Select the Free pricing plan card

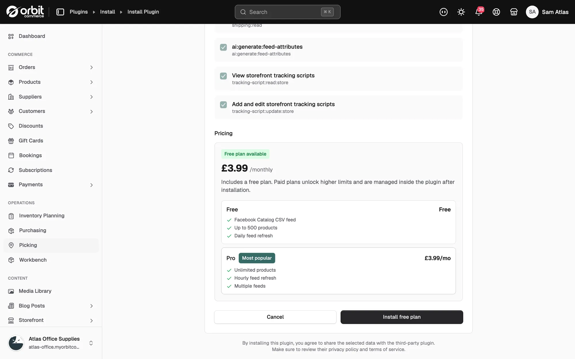coord(338,222)
